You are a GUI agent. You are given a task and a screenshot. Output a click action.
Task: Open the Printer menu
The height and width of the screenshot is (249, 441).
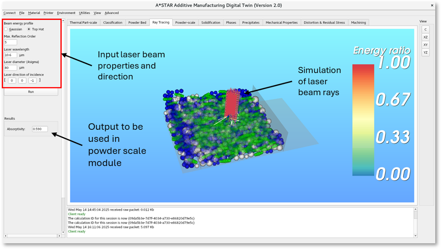48,13
